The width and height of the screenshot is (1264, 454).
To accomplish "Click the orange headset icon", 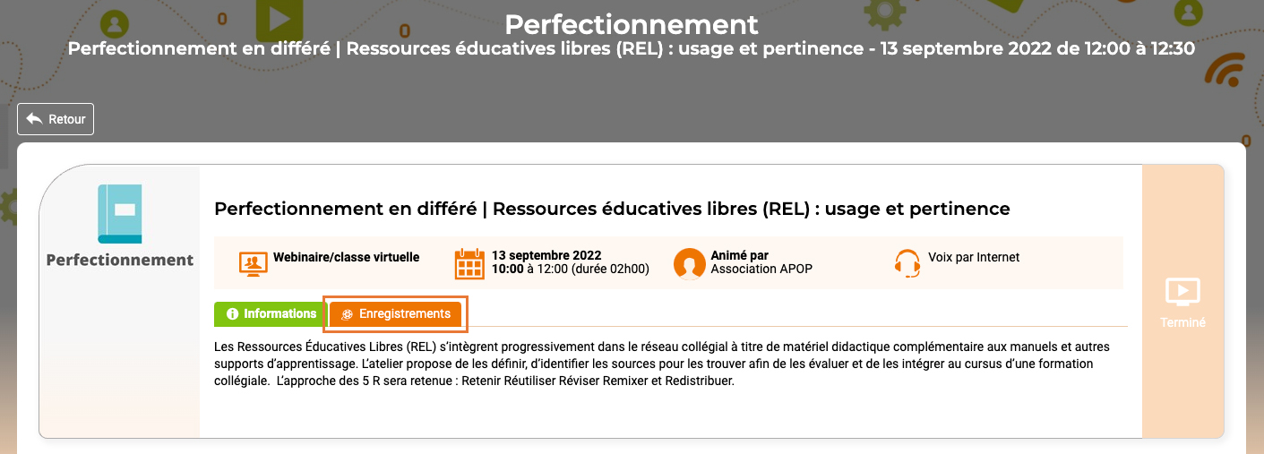I will 907,263.
